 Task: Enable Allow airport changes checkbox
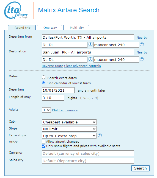(43, 142)
